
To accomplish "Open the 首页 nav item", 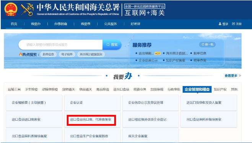I will pyautogui.click(x=14, y=24).
